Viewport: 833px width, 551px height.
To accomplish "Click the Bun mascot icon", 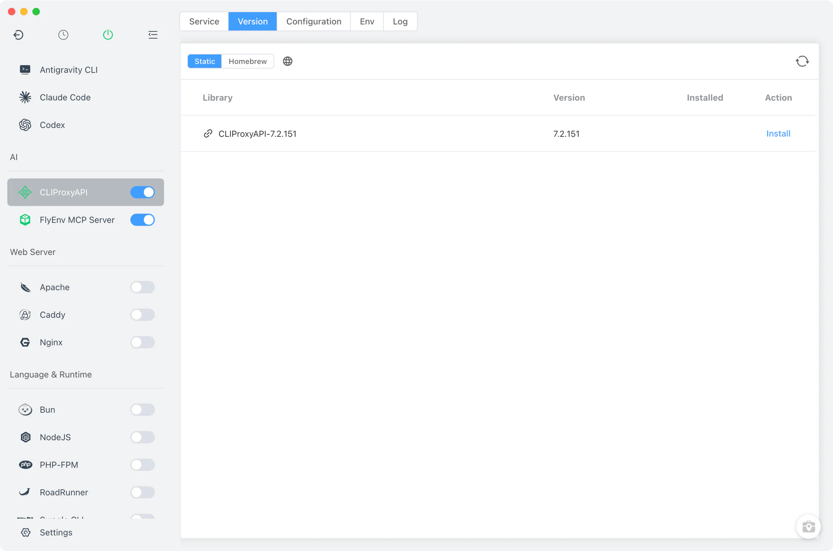I will click(x=25, y=410).
